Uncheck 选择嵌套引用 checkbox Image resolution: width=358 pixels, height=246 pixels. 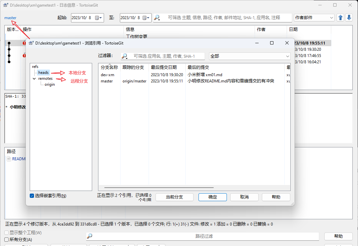pyautogui.click(x=32, y=196)
